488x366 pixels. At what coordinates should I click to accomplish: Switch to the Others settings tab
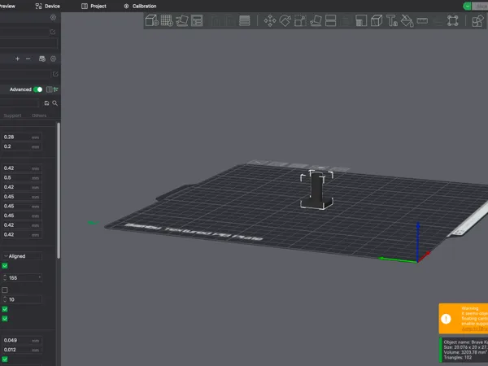39,115
